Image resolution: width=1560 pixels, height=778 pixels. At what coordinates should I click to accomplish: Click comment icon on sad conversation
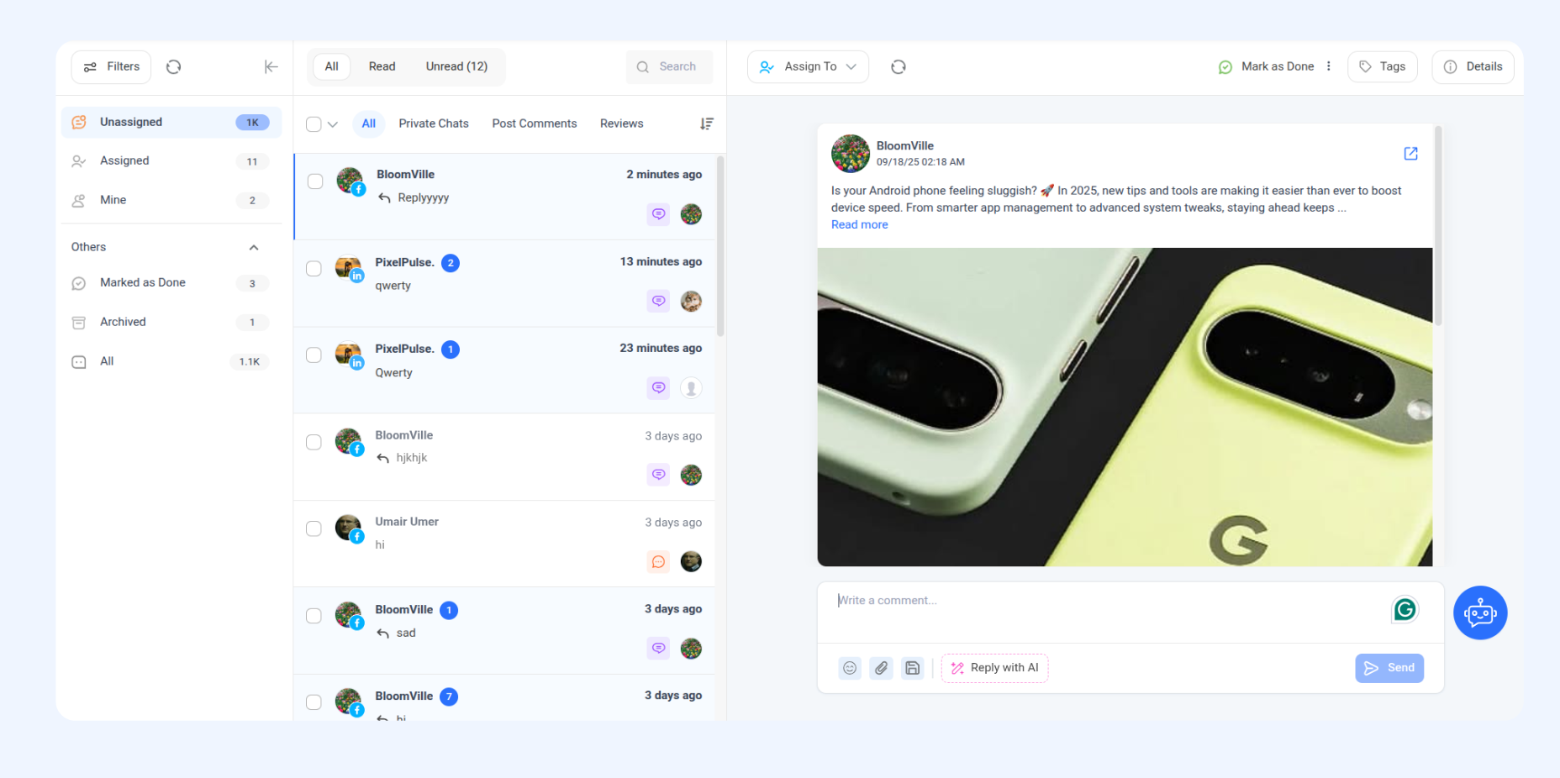point(659,648)
